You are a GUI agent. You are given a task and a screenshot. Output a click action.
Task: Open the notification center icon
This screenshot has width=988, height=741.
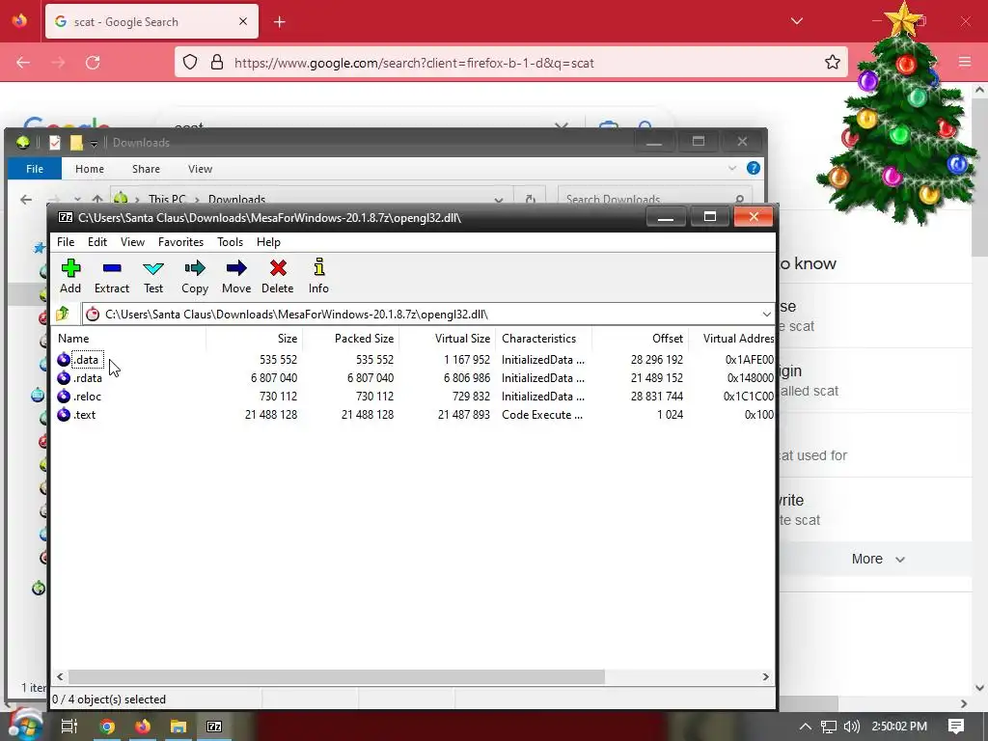tap(956, 726)
